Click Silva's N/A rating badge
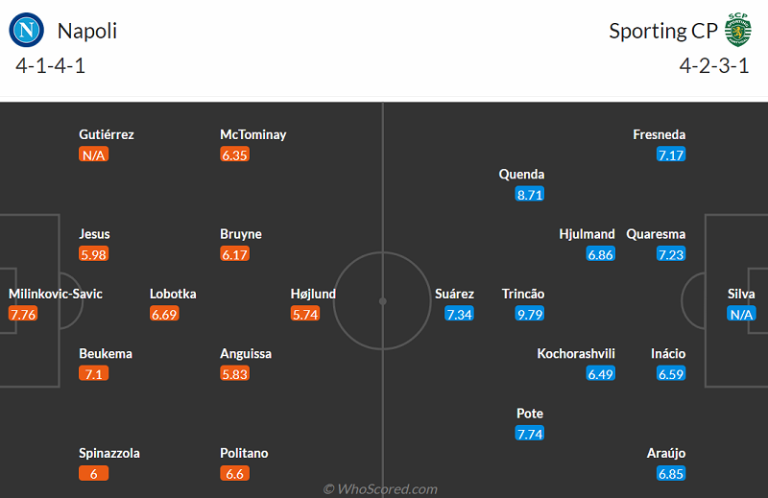Screen dimensions: 768x498 (x=741, y=314)
